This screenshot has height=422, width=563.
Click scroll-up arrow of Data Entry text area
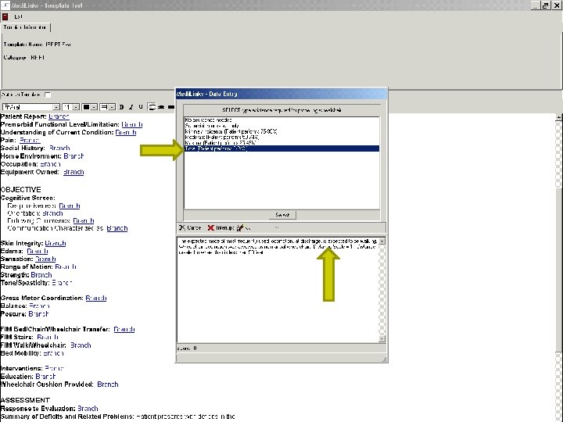(x=382, y=241)
